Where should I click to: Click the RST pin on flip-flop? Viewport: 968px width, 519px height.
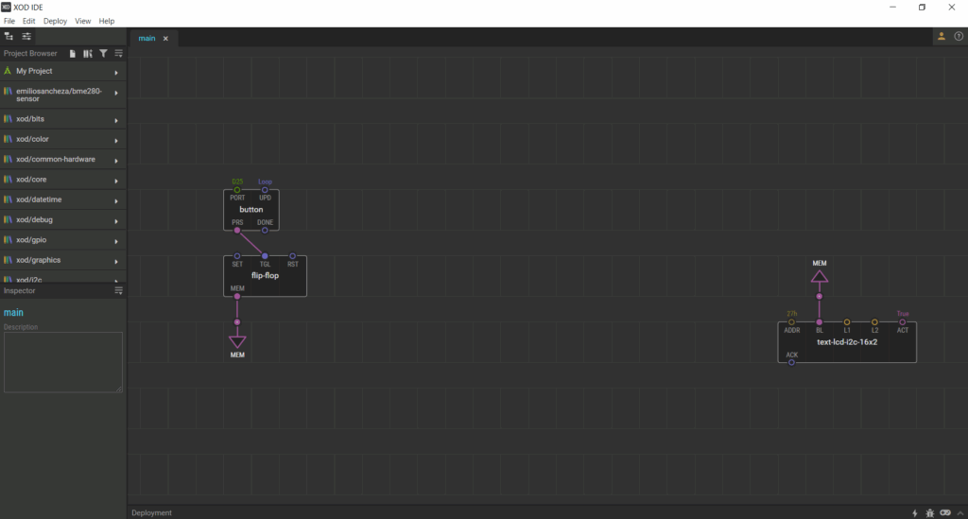[x=293, y=256]
